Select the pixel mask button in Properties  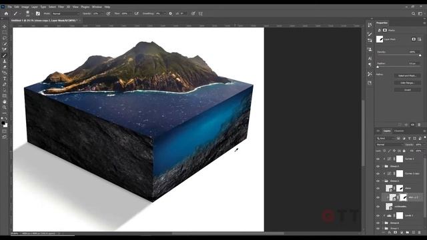(x=414, y=39)
